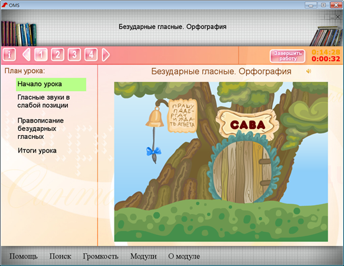
Task: Open the info page icon
Action: pyautogui.click(x=9, y=55)
